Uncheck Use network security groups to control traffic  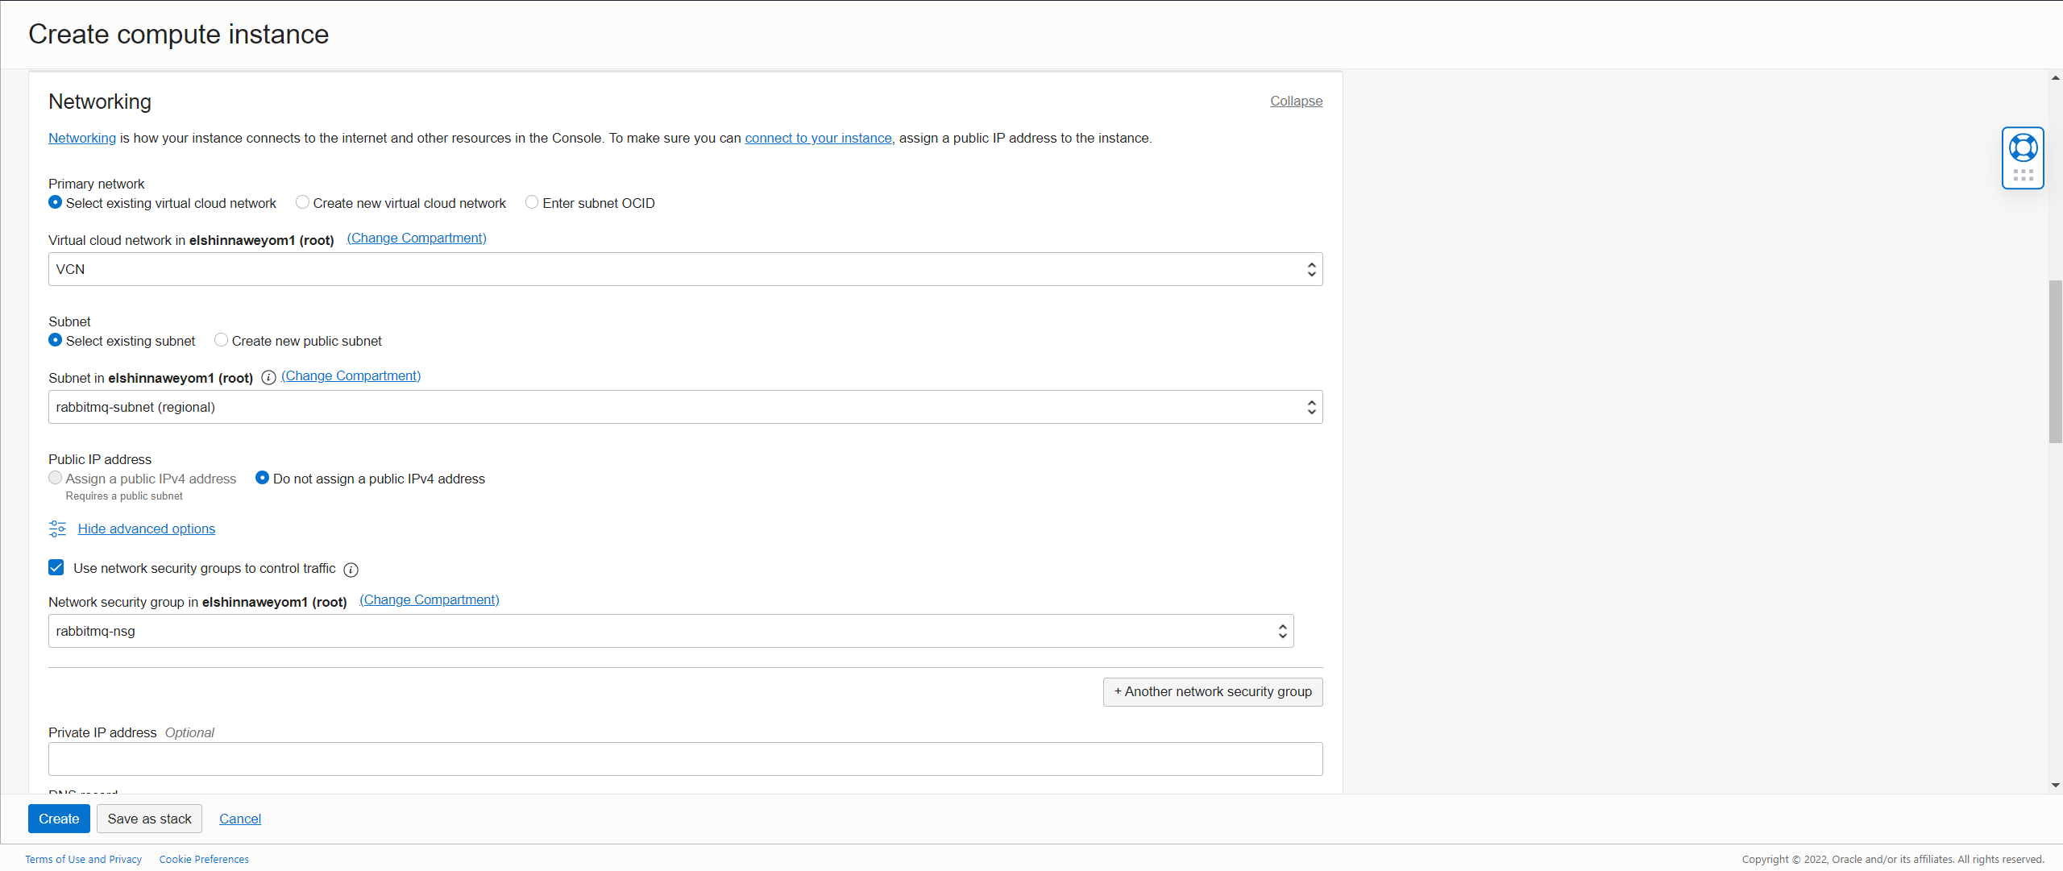tap(56, 567)
